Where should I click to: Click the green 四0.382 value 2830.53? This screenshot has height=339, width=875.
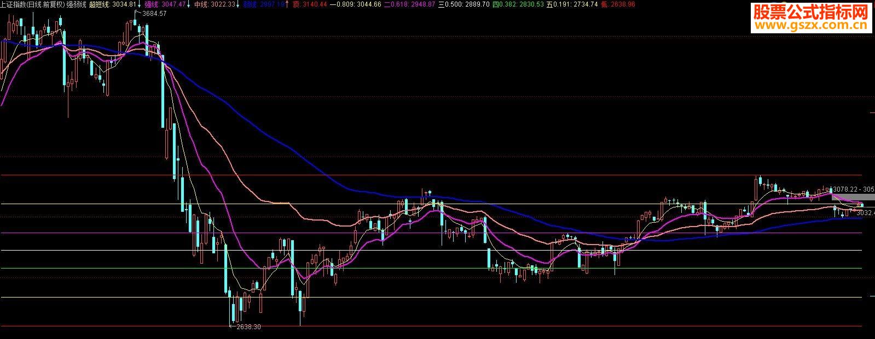[531, 4]
